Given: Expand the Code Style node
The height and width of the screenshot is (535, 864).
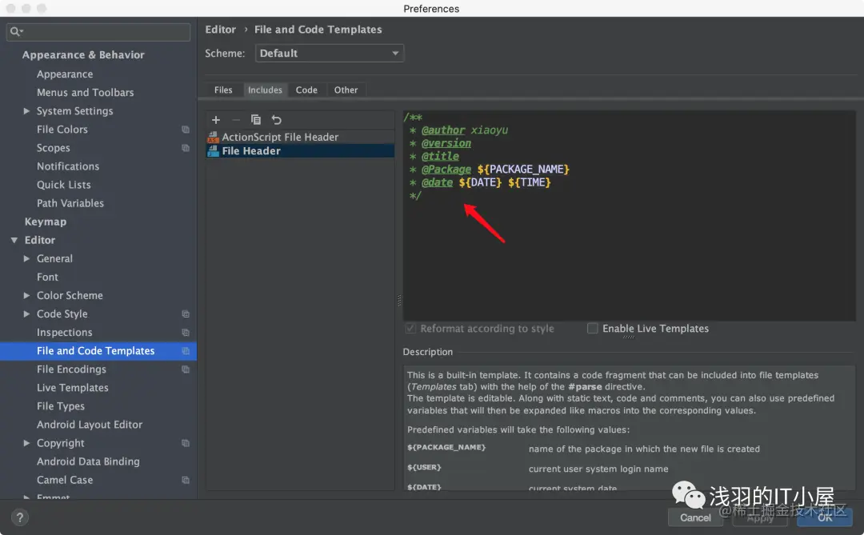Looking at the screenshot, I should 26,314.
